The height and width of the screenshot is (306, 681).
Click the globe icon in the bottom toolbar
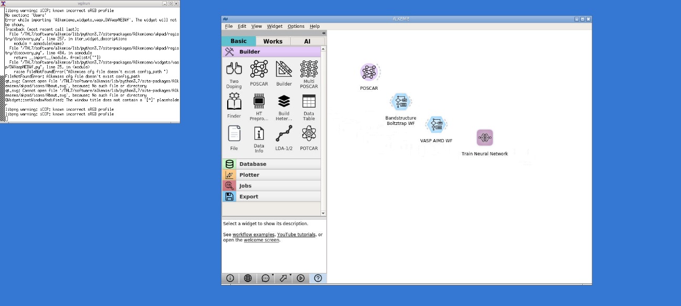[248, 279]
